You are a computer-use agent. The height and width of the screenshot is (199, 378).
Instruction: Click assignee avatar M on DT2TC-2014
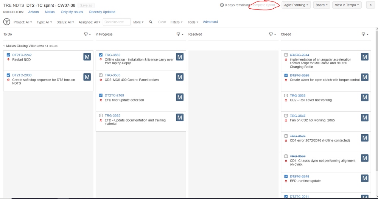(365, 57)
